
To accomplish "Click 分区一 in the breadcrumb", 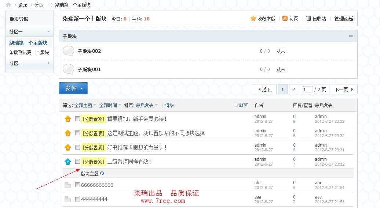I will 41,5.
